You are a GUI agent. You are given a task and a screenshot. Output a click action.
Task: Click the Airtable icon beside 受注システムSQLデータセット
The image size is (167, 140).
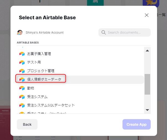click(x=22, y=105)
